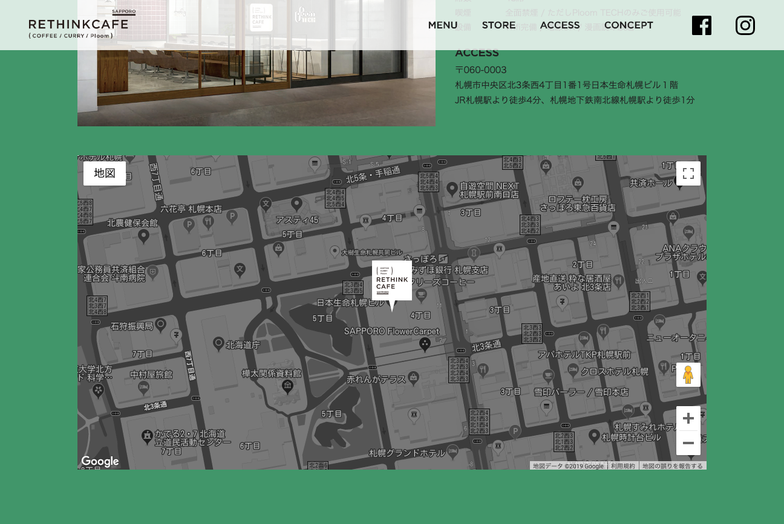
Task: Click the クロスホテル札幌 lodging icon
Action: point(573,371)
